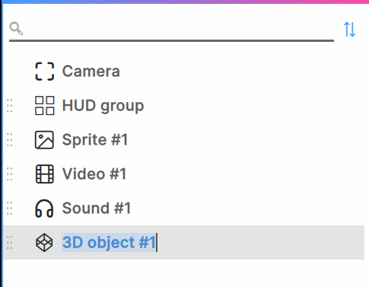The image size is (369, 287).
Task: Click the HUD group grid icon
Action: pyautogui.click(x=44, y=106)
